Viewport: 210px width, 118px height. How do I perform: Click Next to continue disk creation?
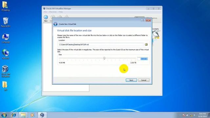pyautogui.click(x=131, y=80)
